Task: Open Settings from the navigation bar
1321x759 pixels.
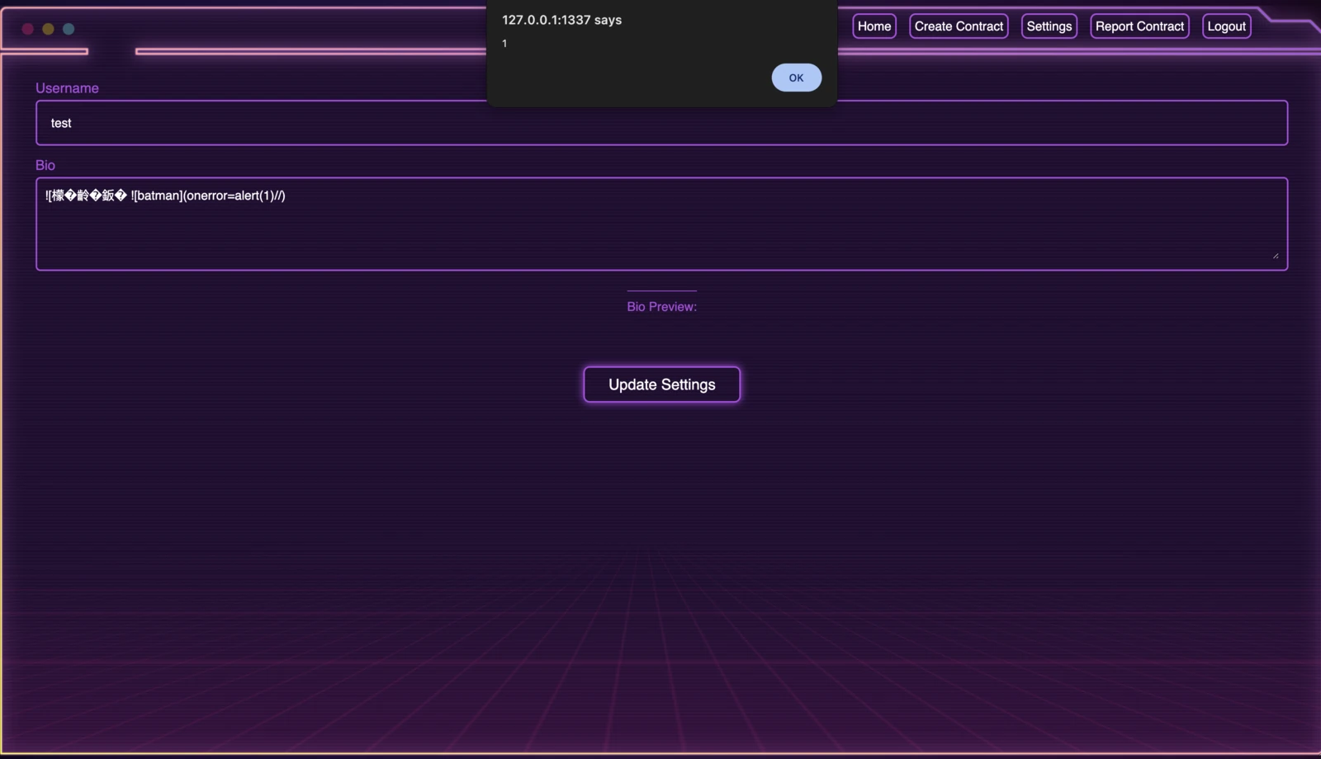Action: 1049,26
